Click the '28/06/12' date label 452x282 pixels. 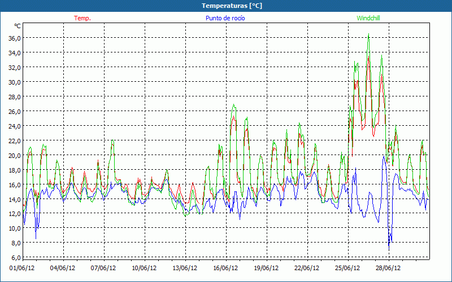click(x=388, y=268)
